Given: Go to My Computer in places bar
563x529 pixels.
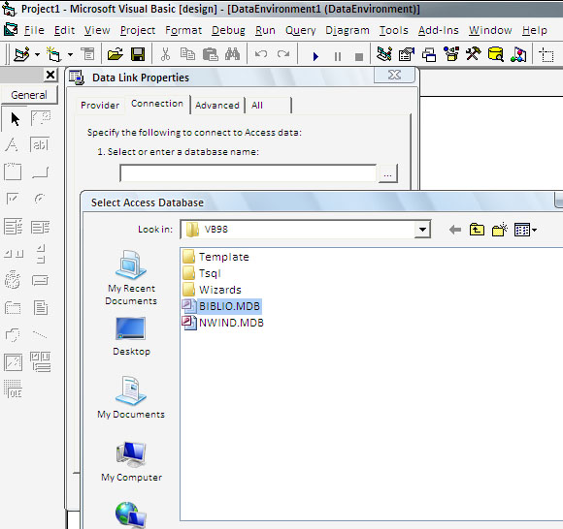Looking at the screenshot, I should click(131, 461).
